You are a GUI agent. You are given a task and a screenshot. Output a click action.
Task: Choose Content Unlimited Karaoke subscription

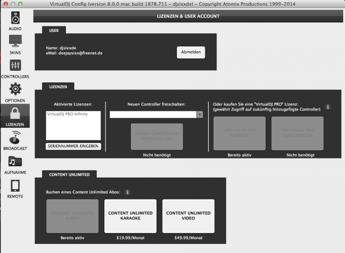[x=130, y=216]
